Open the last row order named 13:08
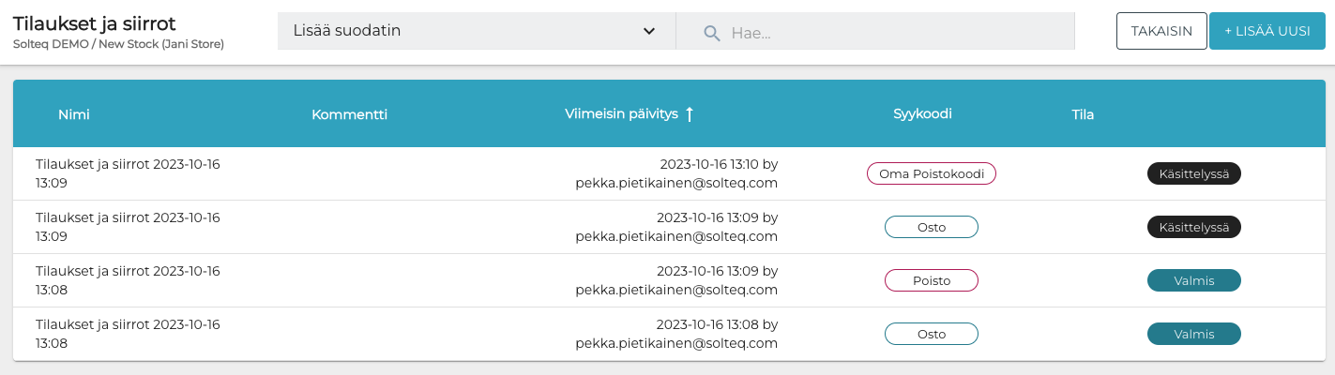This screenshot has width=1335, height=375. [x=128, y=334]
